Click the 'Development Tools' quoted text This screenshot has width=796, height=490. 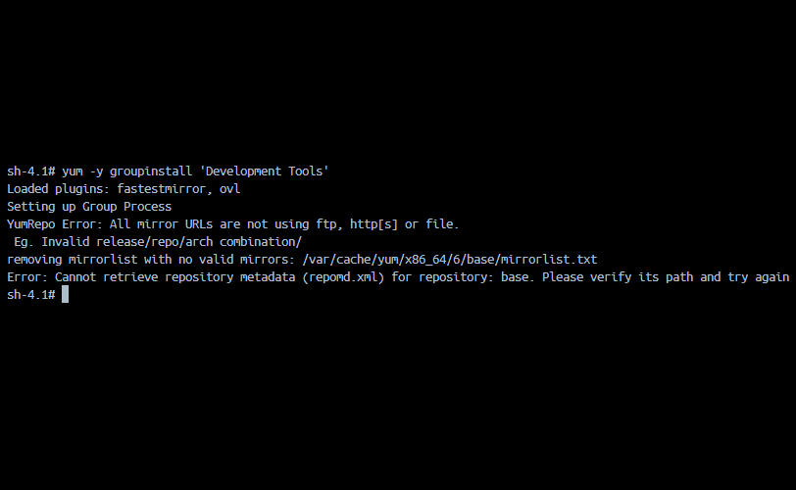(265, 171)
